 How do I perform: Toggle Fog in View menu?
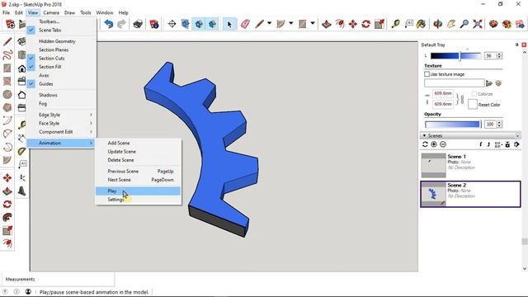click(43, 104)
